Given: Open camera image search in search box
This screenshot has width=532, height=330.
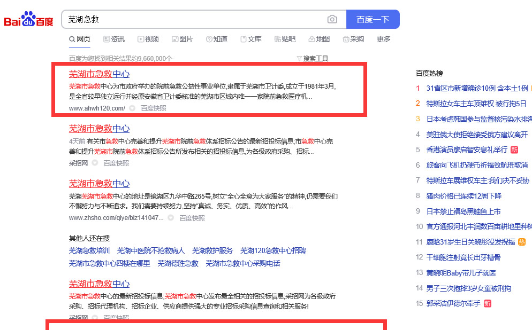Looking at the screenshot, I should 332,19.
